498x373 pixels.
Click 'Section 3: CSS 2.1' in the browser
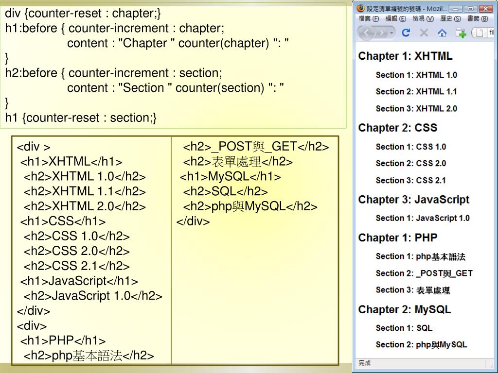[x=411, y=180]
